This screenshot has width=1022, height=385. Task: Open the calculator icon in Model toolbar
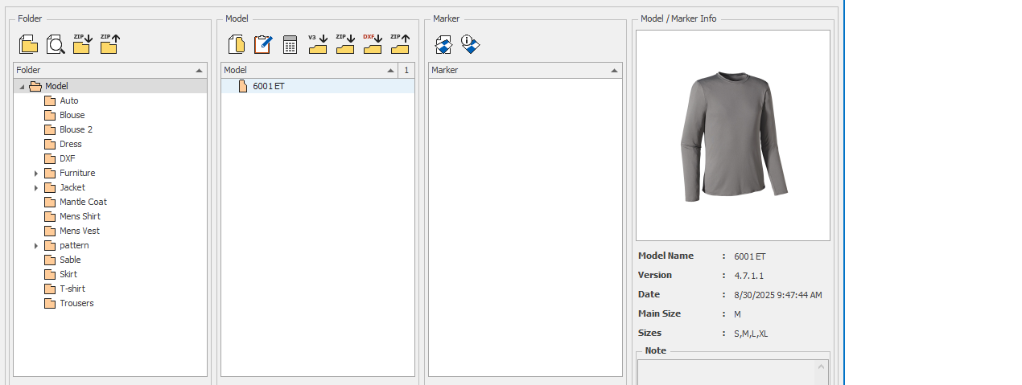291,44
